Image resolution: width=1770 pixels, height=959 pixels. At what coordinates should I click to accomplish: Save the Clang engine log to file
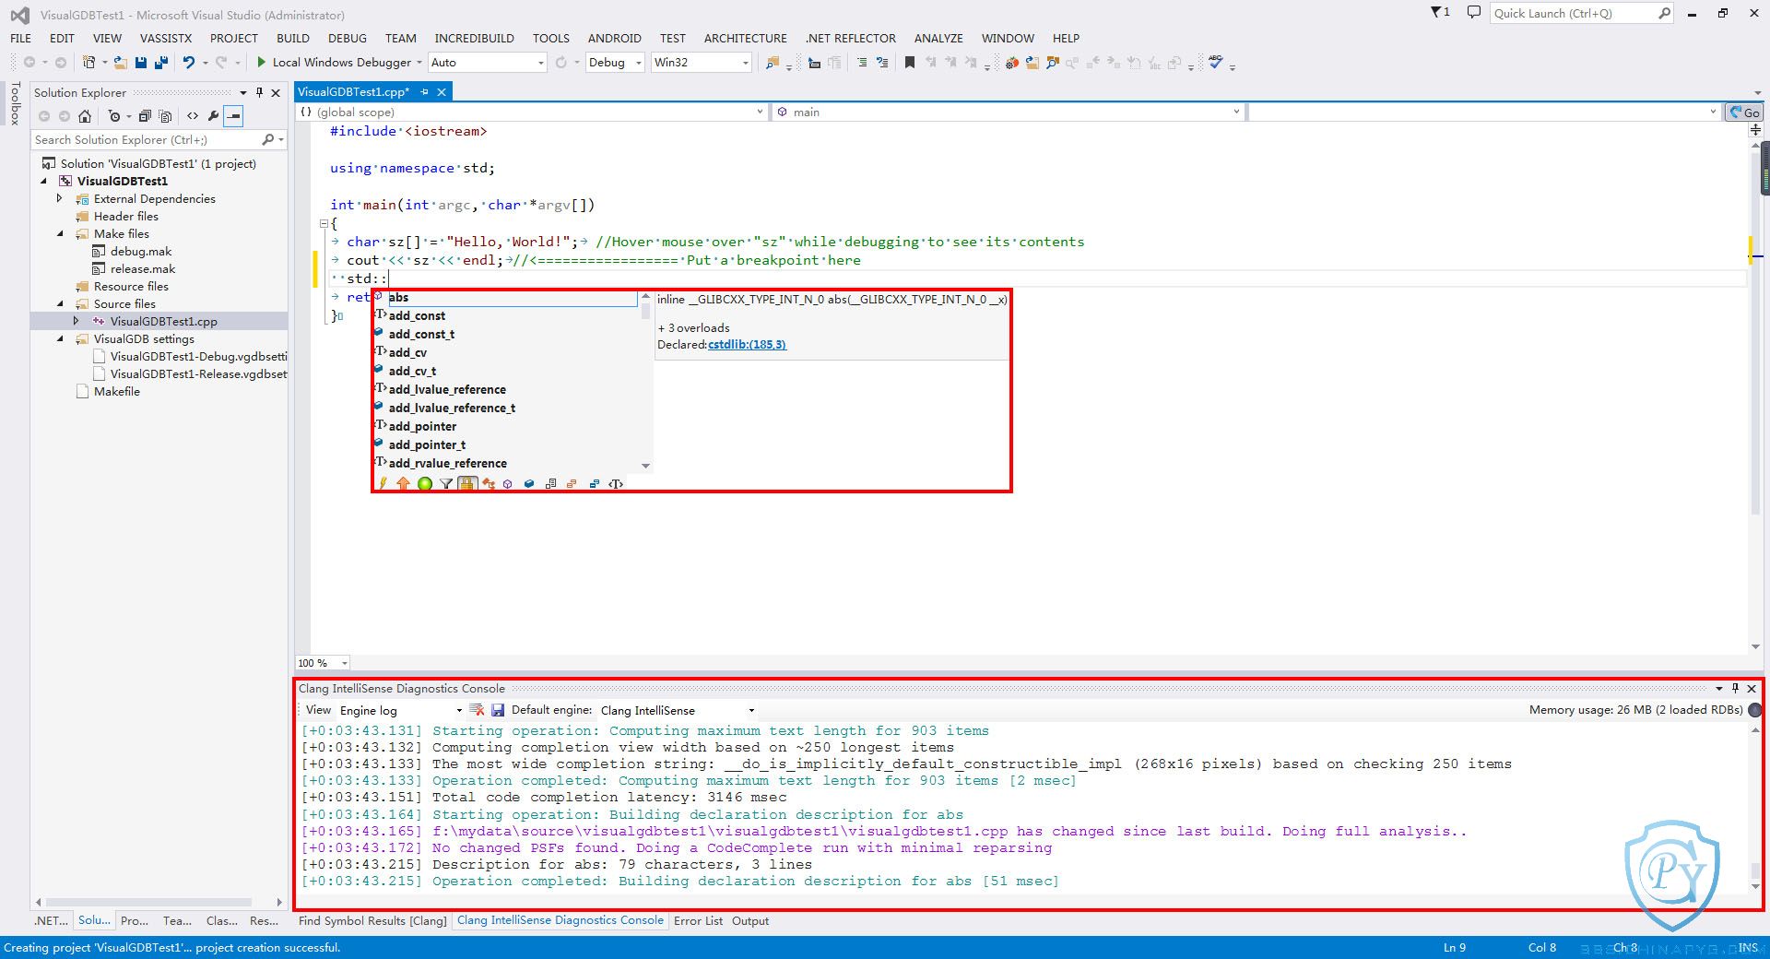coord(498,709)
